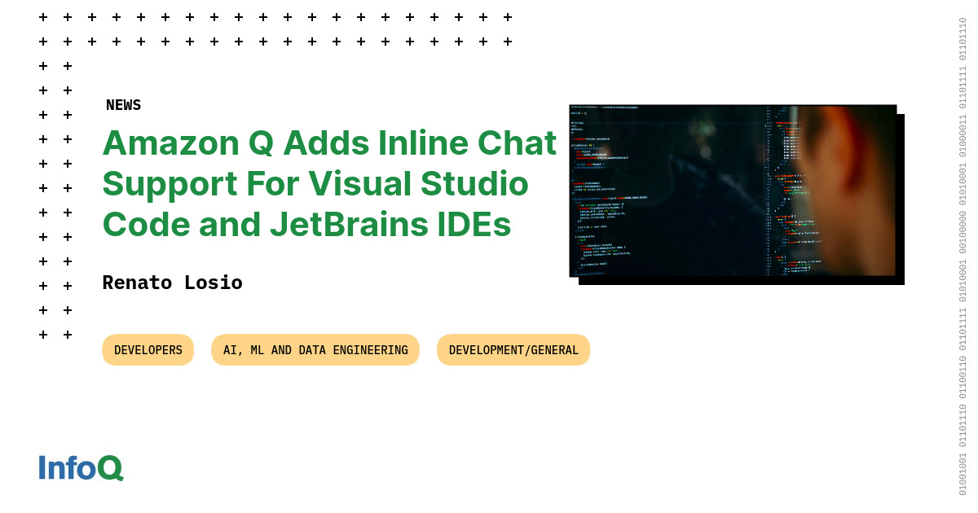Open the DEVELOPMENT/GENERAL tag

513,350
